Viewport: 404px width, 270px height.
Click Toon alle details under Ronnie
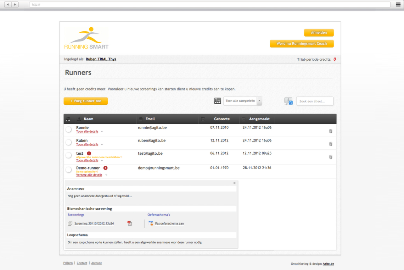[x=87, y=132]
